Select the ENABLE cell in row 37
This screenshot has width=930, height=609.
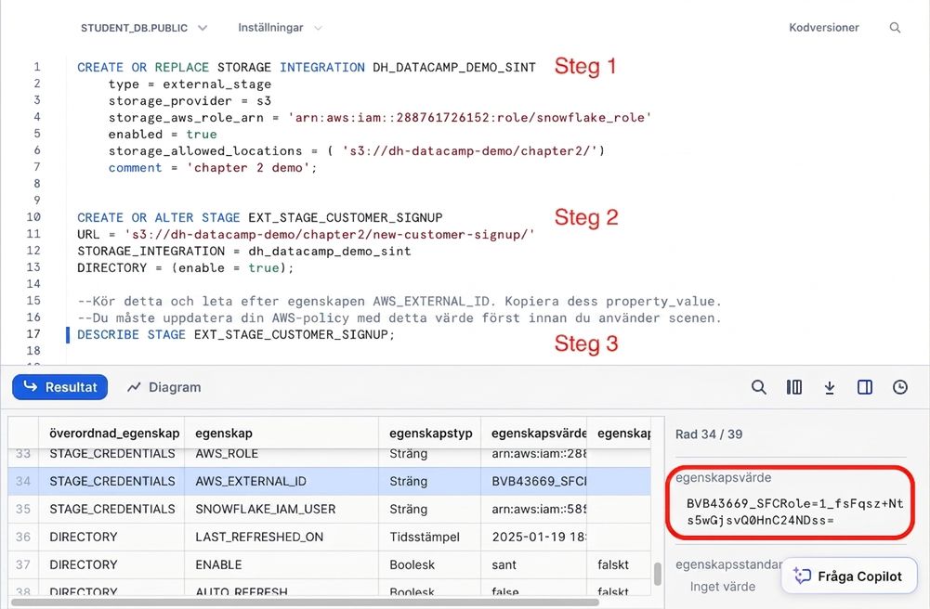pos(282,564)
